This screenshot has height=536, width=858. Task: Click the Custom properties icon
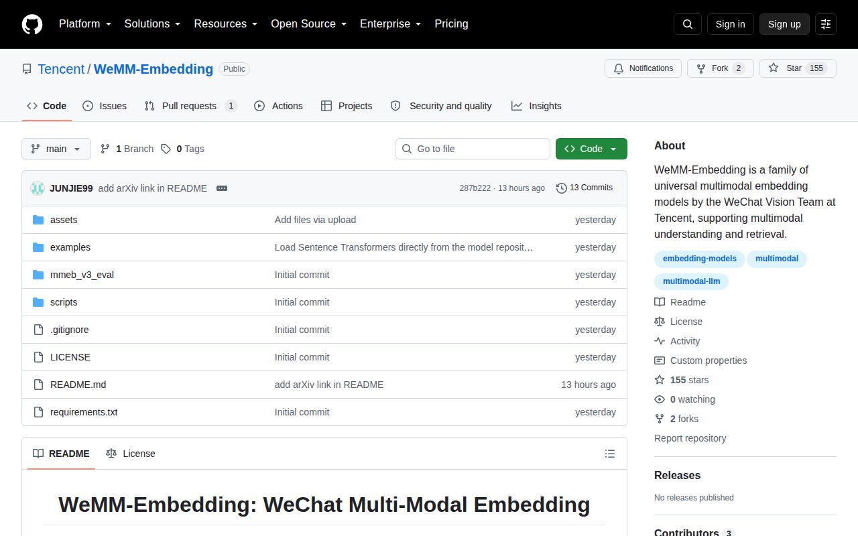(x=660, y=360)
